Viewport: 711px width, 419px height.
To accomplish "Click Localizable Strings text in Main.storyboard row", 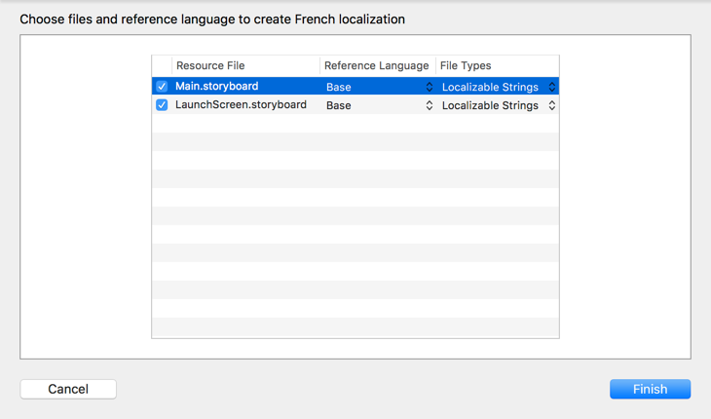I will 490,87.
